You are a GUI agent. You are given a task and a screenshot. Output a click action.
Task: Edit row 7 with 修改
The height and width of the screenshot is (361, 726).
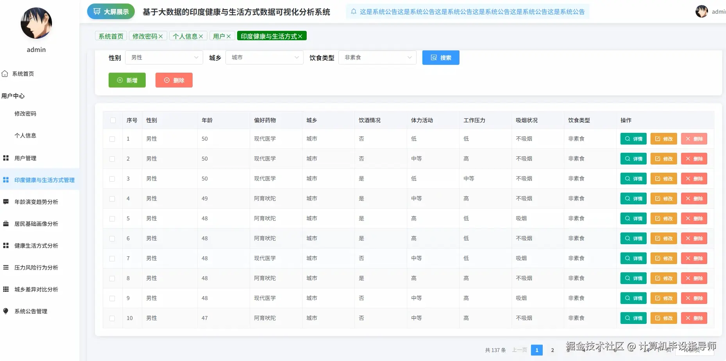tap(663, 258)
